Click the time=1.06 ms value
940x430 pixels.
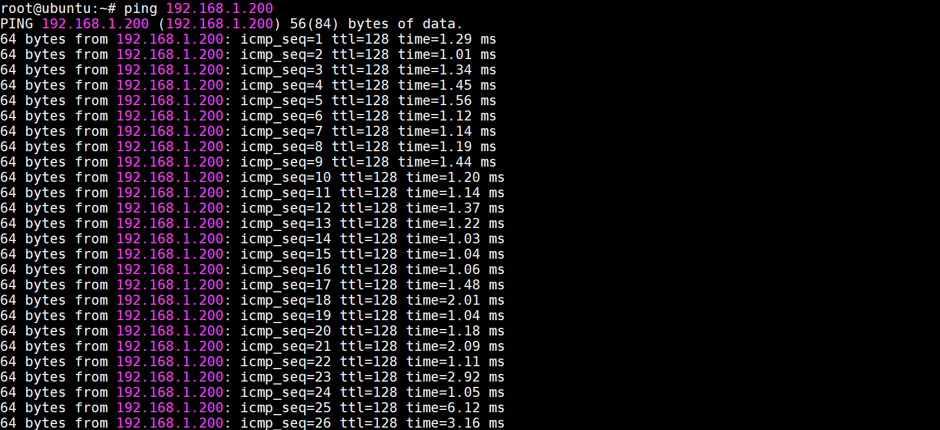[455, 269]
